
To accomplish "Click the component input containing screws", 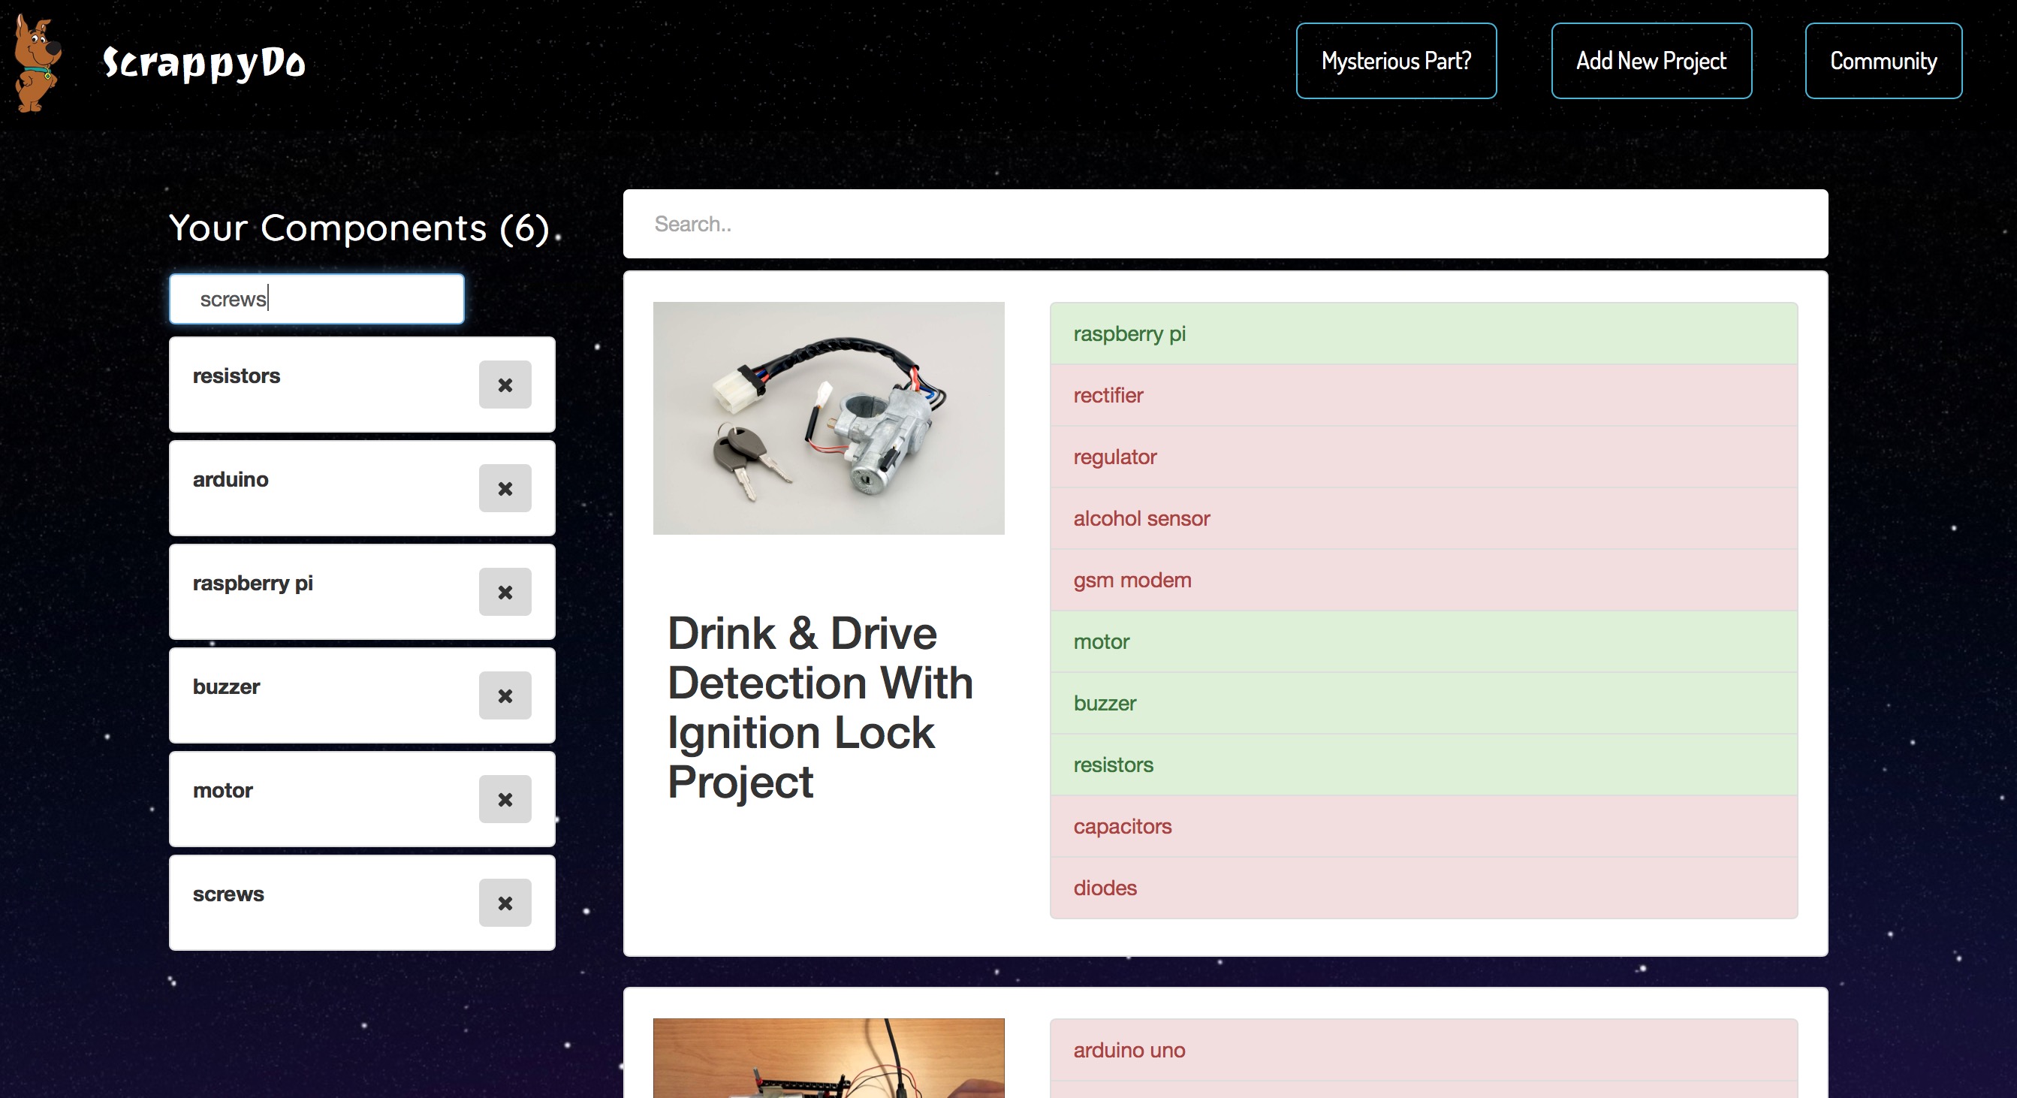I will [316, 299].
